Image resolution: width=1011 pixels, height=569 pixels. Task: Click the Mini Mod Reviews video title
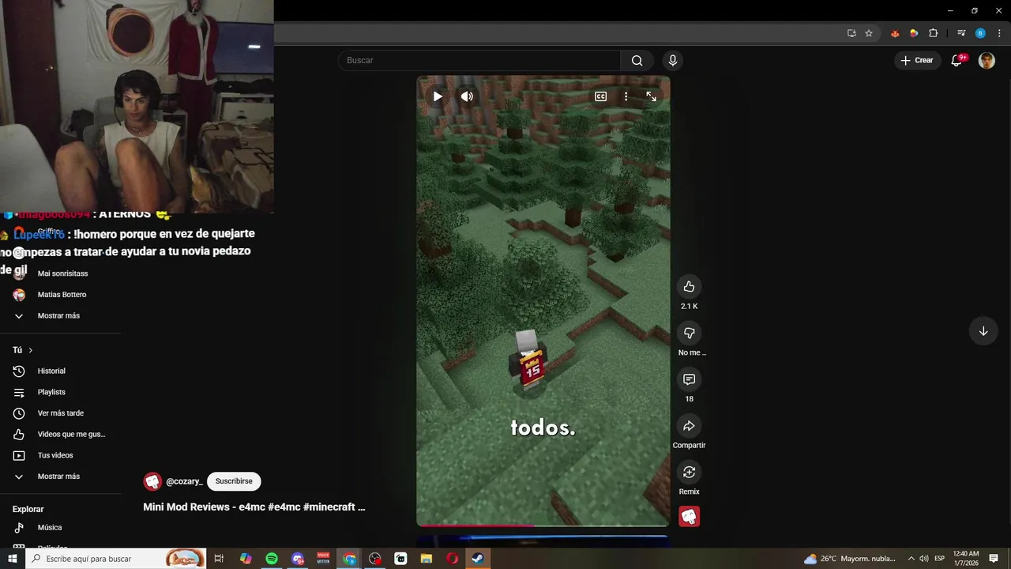coord(254,507)
